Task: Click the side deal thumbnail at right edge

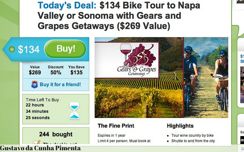Action: (242, 85)
